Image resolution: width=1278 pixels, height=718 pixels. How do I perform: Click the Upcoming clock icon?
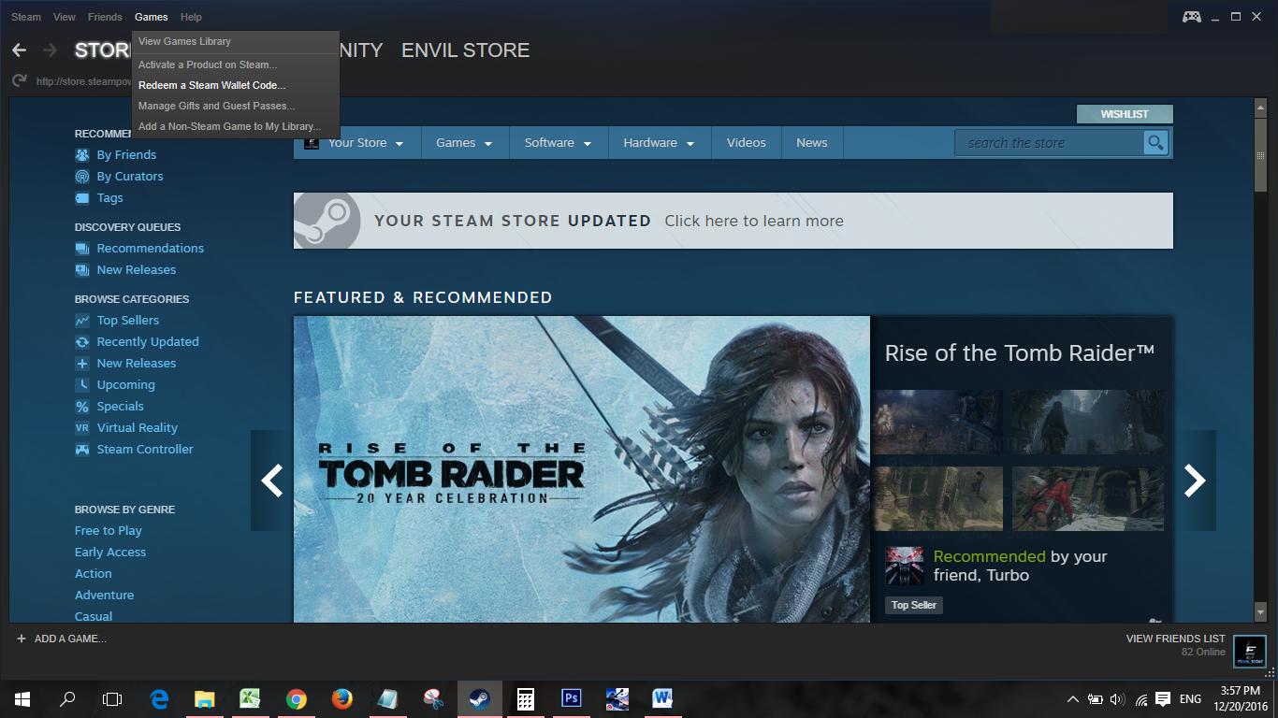(x=82, y=385)
